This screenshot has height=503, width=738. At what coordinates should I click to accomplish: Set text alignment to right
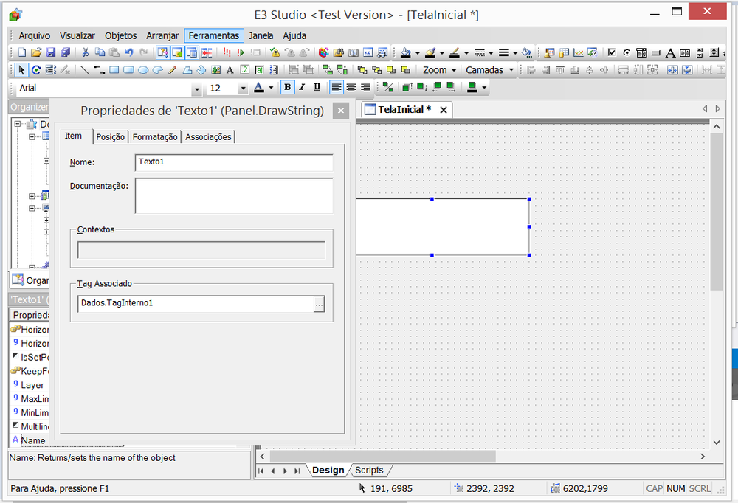(365, 87)
